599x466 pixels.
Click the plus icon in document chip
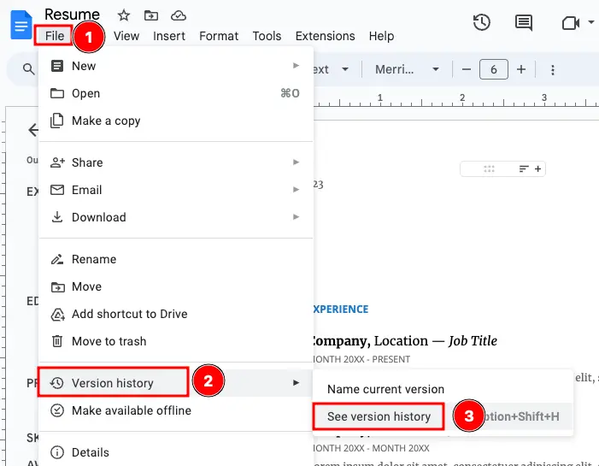tap(537, 169)
